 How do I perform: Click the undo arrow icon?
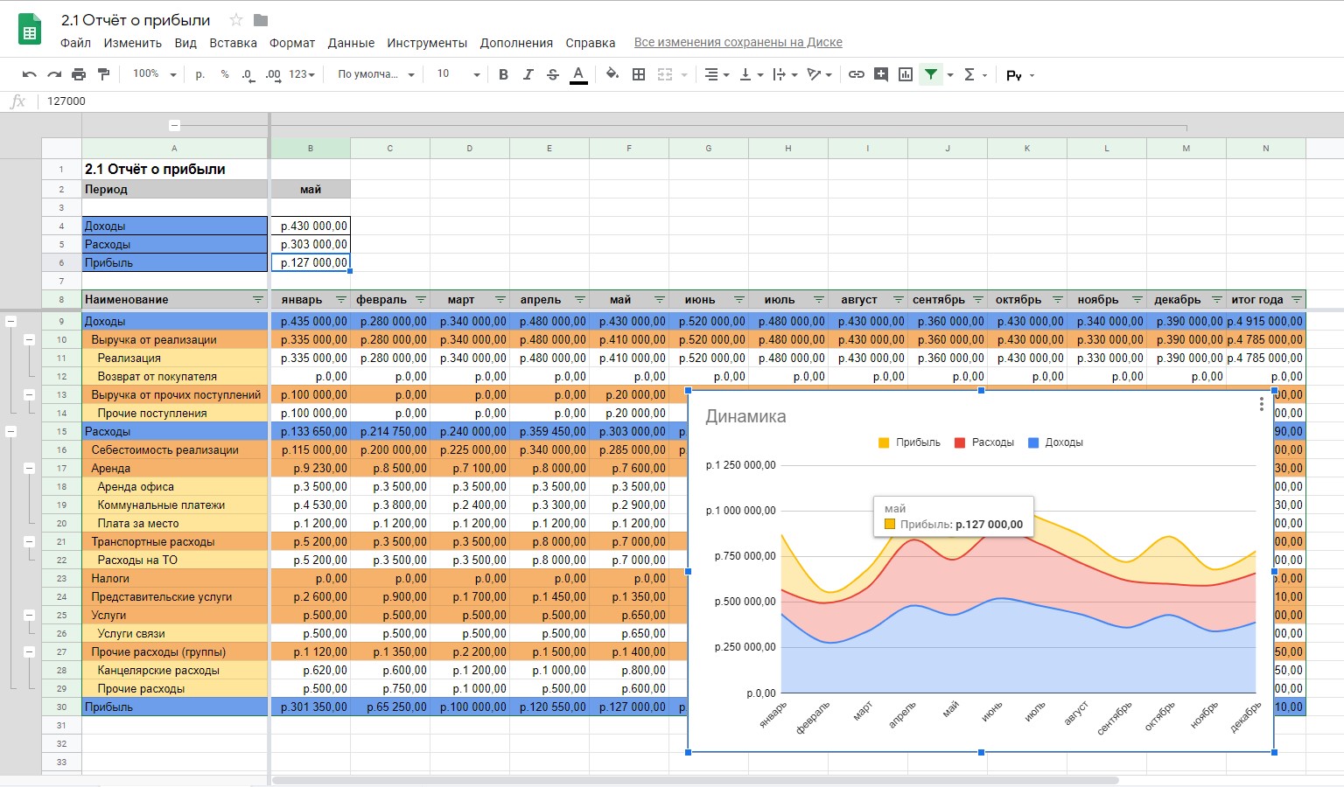click(29, 74)
